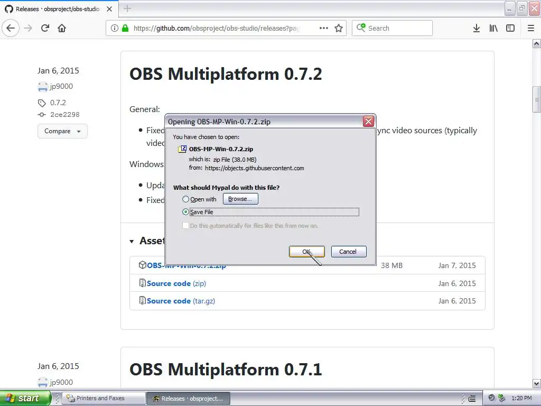
Task: Click the Forward arrow button
Action: [x=28, y=28]
